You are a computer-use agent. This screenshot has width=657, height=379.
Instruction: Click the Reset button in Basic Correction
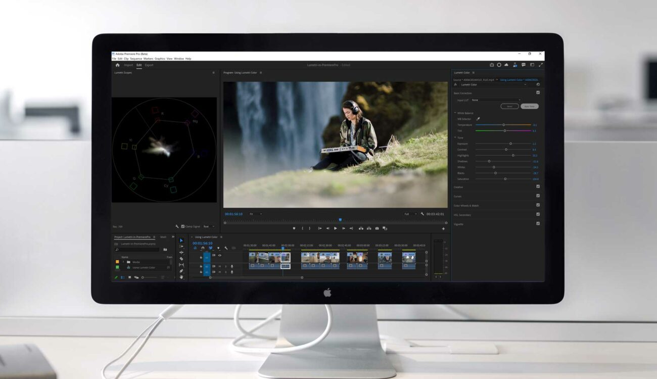(509, 107)
